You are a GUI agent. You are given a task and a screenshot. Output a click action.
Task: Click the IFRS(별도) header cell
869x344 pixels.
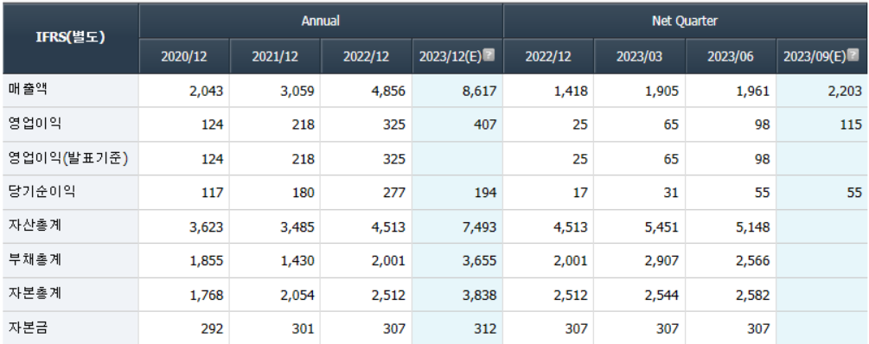pyautogui.click(x=70, y=38)
